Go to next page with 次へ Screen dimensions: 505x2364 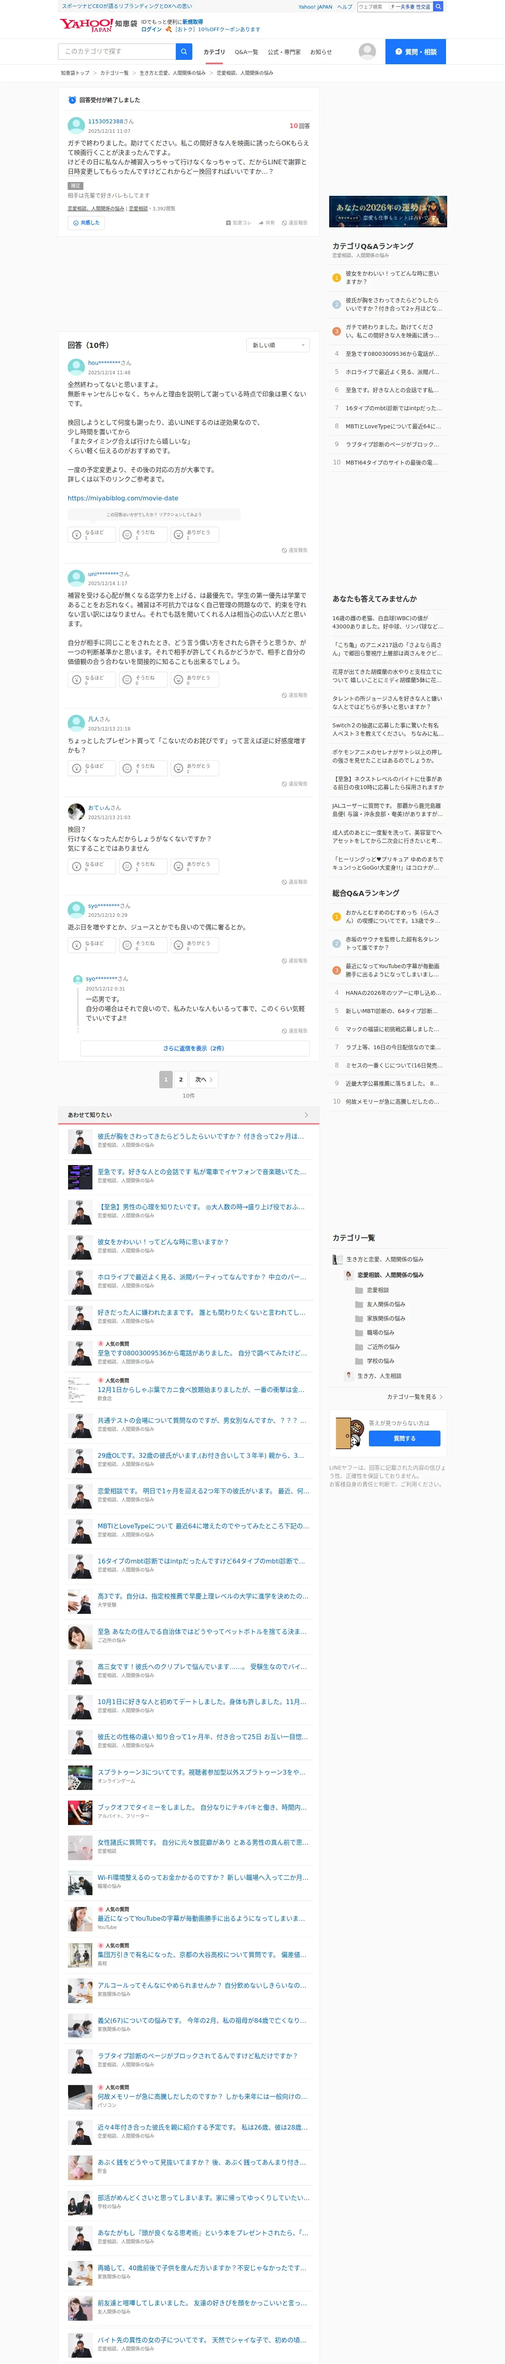203,1079
